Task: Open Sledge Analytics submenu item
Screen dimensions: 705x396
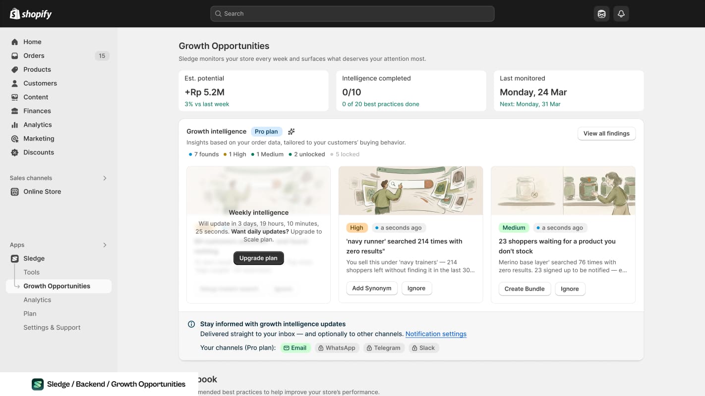Action: (x=37, y=300)
